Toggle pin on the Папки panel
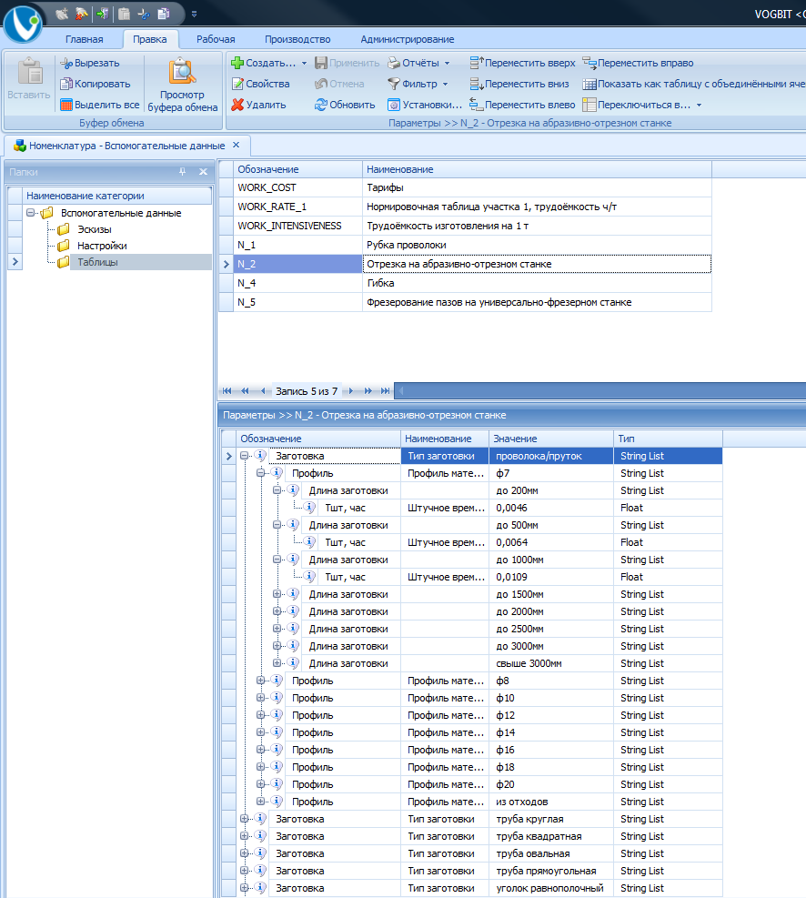 182,172
